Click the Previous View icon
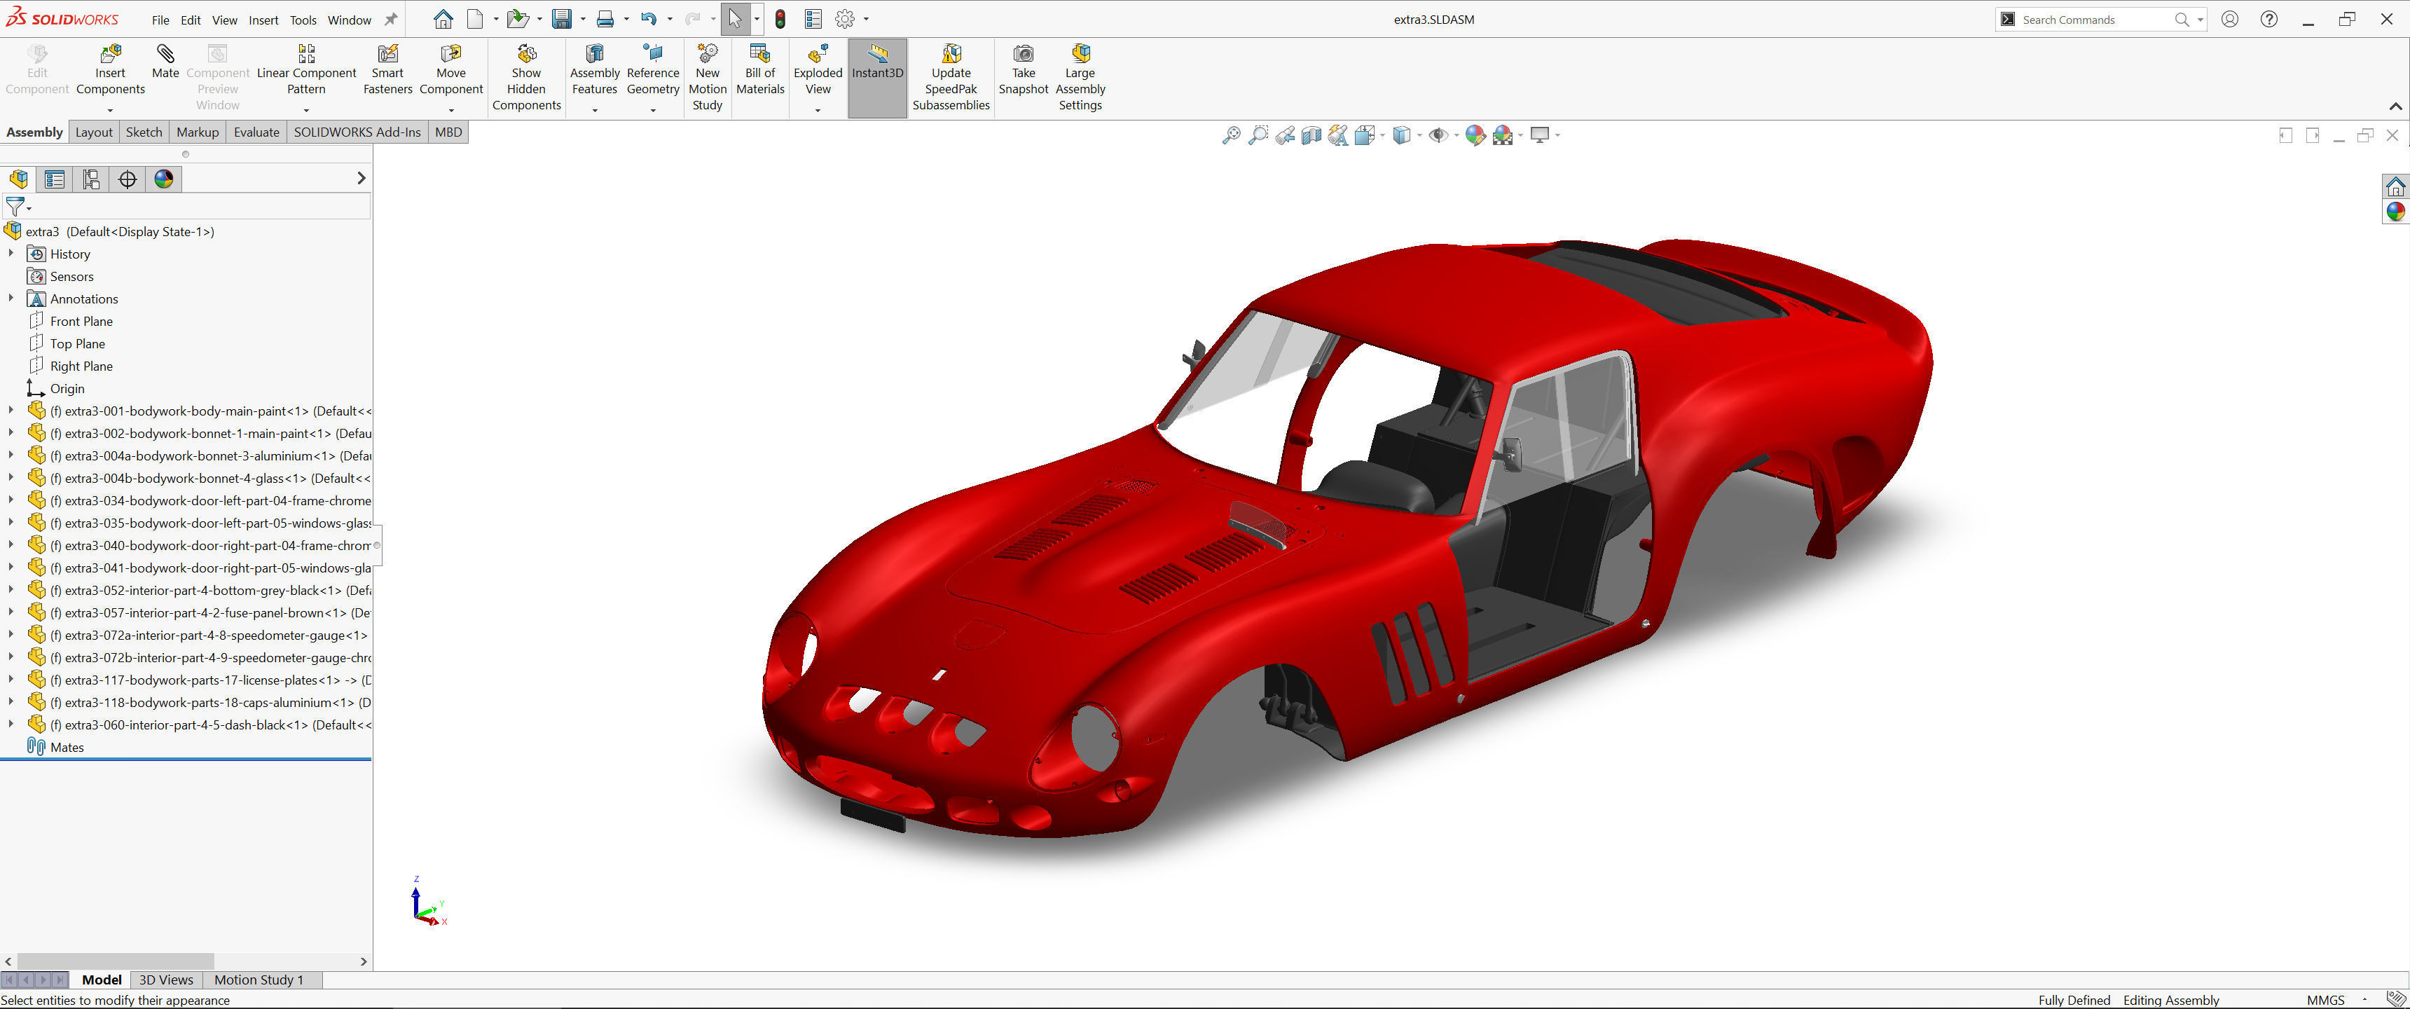The height and width of the screenshot is (1009, 2410). click(x=1286, y=136)
